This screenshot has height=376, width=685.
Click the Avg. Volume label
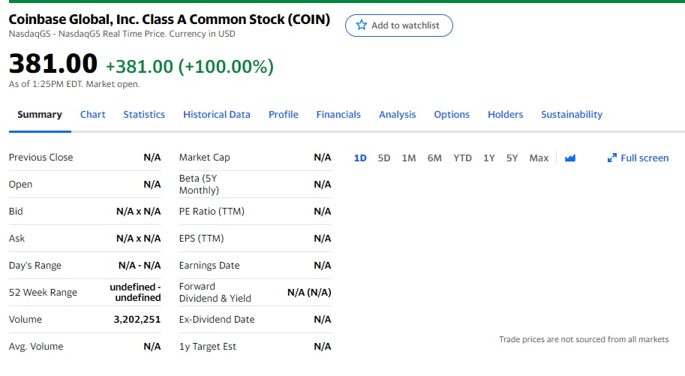[x=36, y=347]
